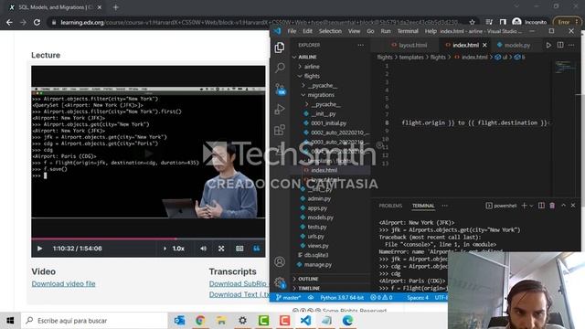This screenshot has width=585, height=329.
Task: Expand the TIMELINE section
Action: pyautogui.click(x=309, y=289)
